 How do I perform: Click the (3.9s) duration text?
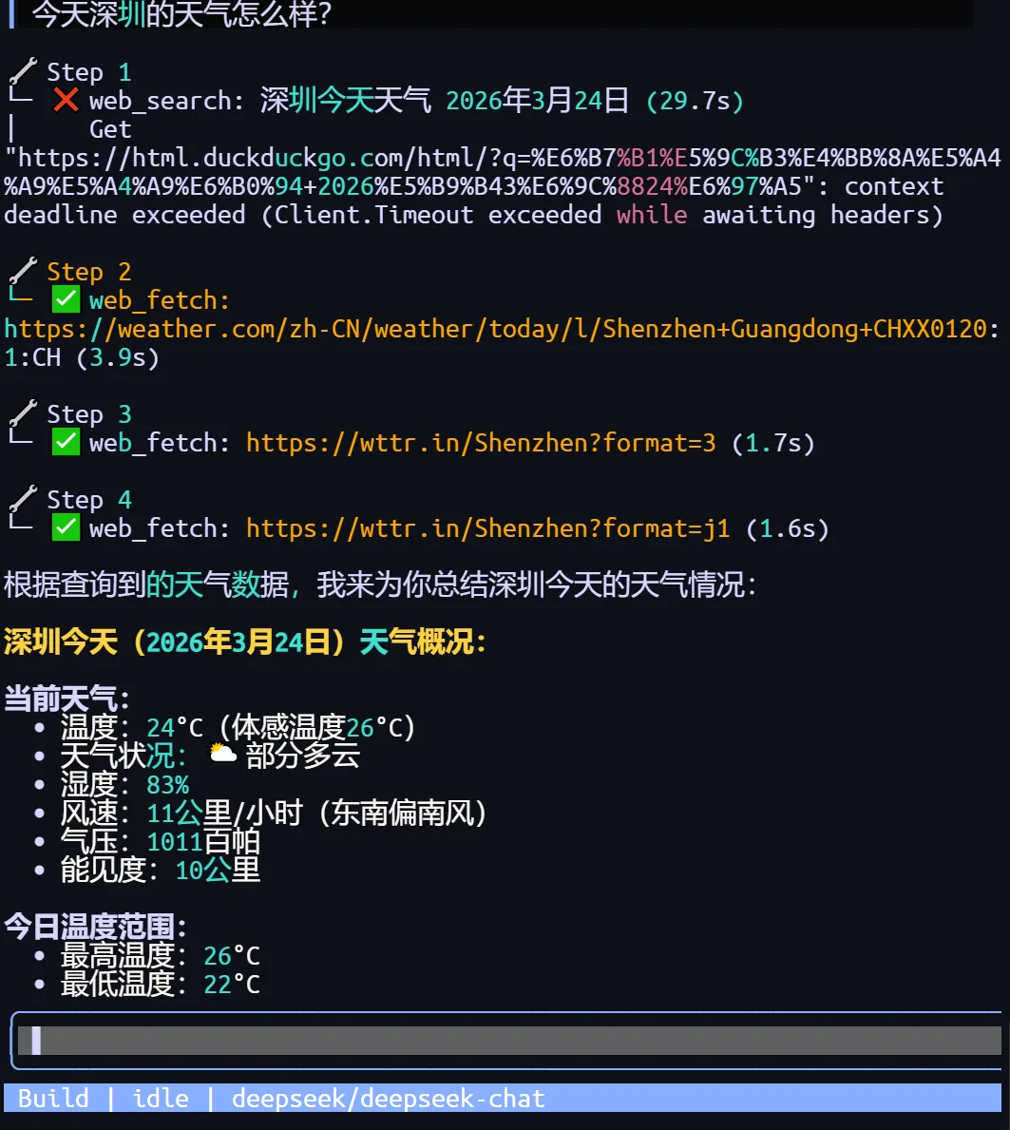(118, 356)
